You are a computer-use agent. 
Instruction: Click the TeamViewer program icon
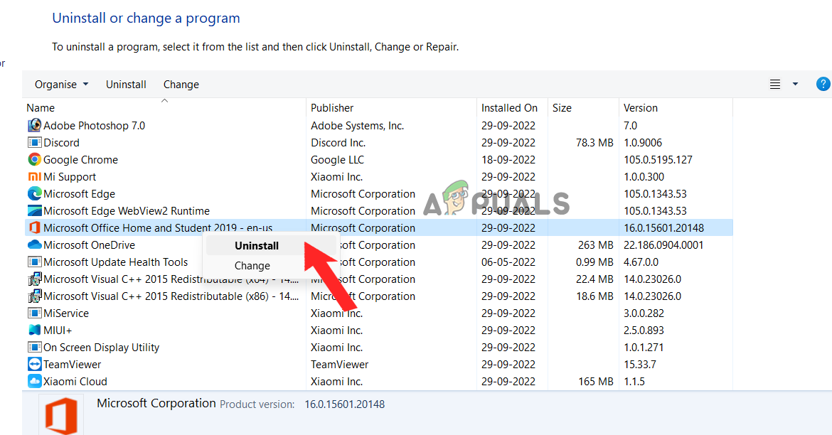tap(34, 364)
